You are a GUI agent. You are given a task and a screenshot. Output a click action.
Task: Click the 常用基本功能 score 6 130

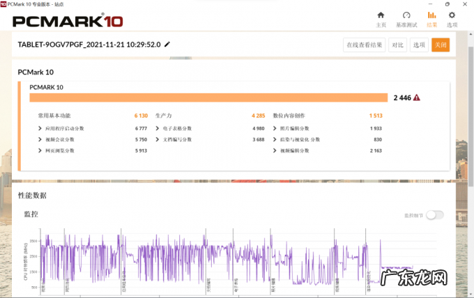point(142,116)
